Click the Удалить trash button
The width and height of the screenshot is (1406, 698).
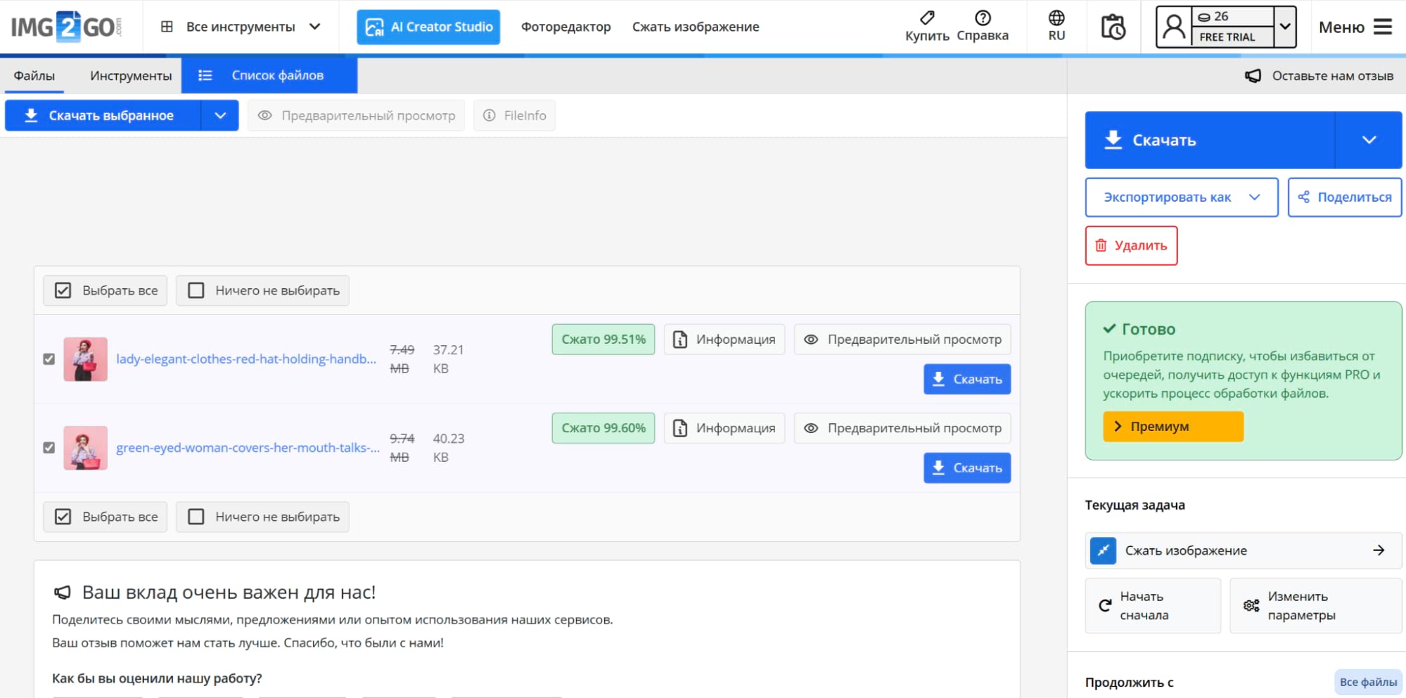coord(1131,245)
